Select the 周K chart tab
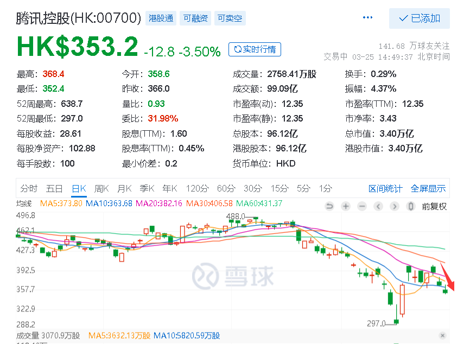Screen dimensions: 470x344 [x=101, y=188]
